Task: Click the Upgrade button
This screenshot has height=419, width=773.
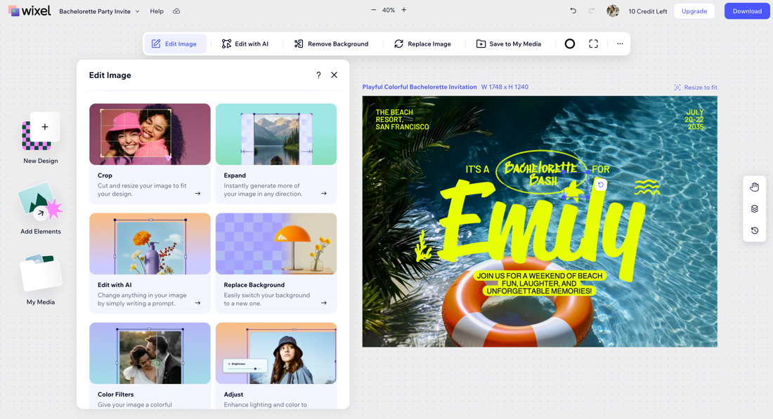Action: pos(694,11)
